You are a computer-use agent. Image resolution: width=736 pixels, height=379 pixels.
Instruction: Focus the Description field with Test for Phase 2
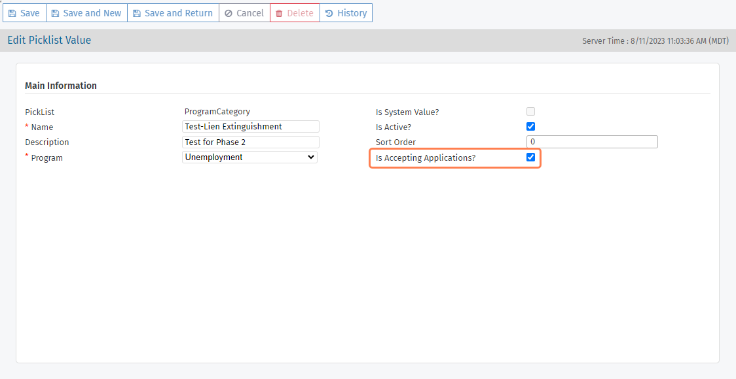(x=250, y=142)
